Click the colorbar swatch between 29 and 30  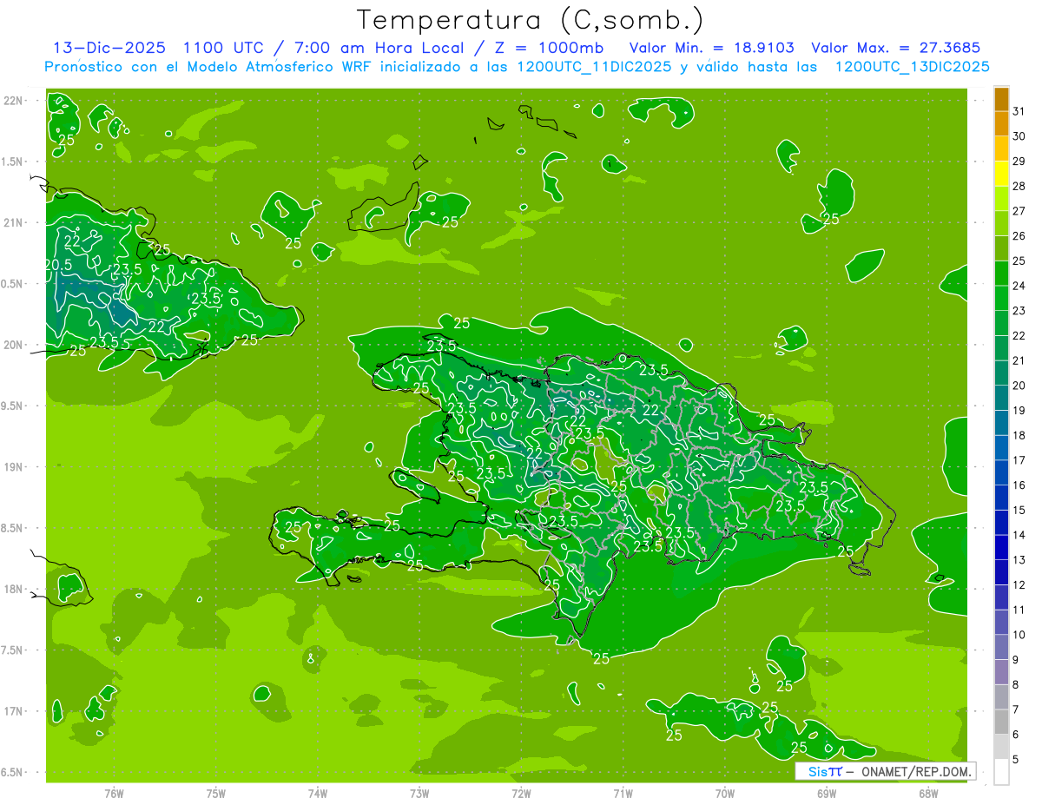[1001, 149]
